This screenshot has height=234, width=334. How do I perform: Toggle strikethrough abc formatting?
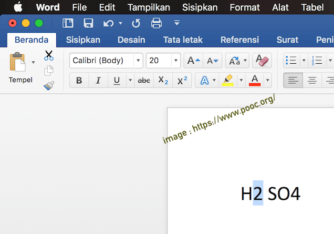[x=144, y=80]
